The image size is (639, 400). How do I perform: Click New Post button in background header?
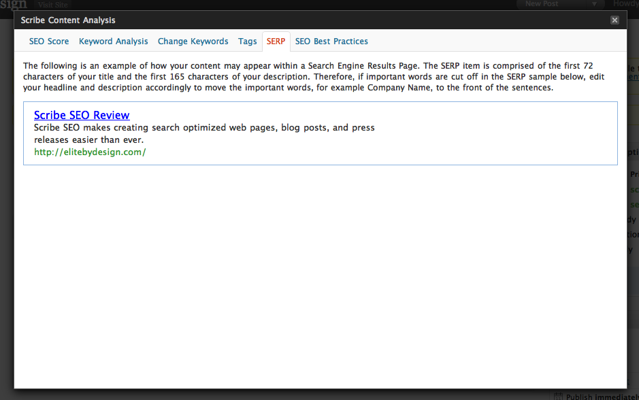pos(542,4)
